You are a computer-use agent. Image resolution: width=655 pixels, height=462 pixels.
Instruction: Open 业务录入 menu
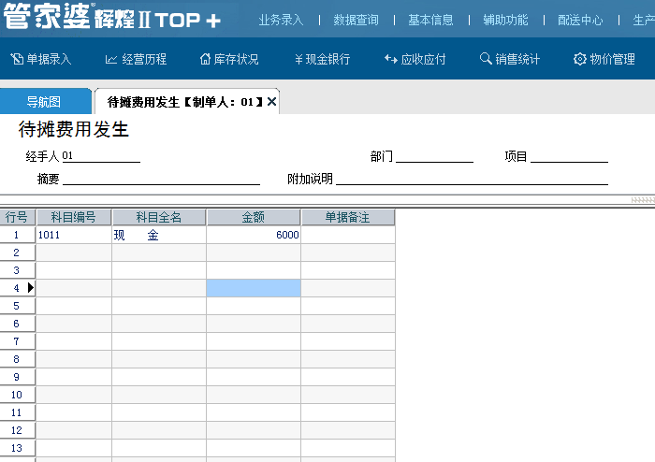pyautogui.click(x=282, y=20)
